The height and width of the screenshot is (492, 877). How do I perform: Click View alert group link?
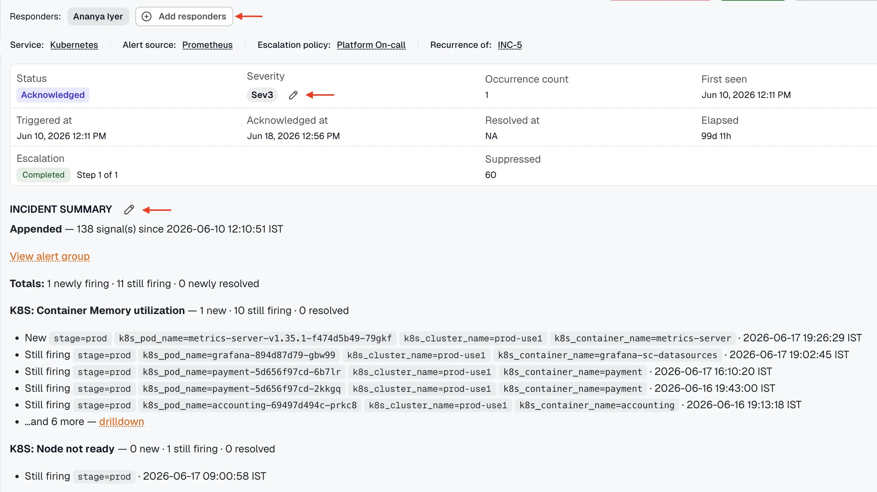pyautogui.click(x=50, y=256)
